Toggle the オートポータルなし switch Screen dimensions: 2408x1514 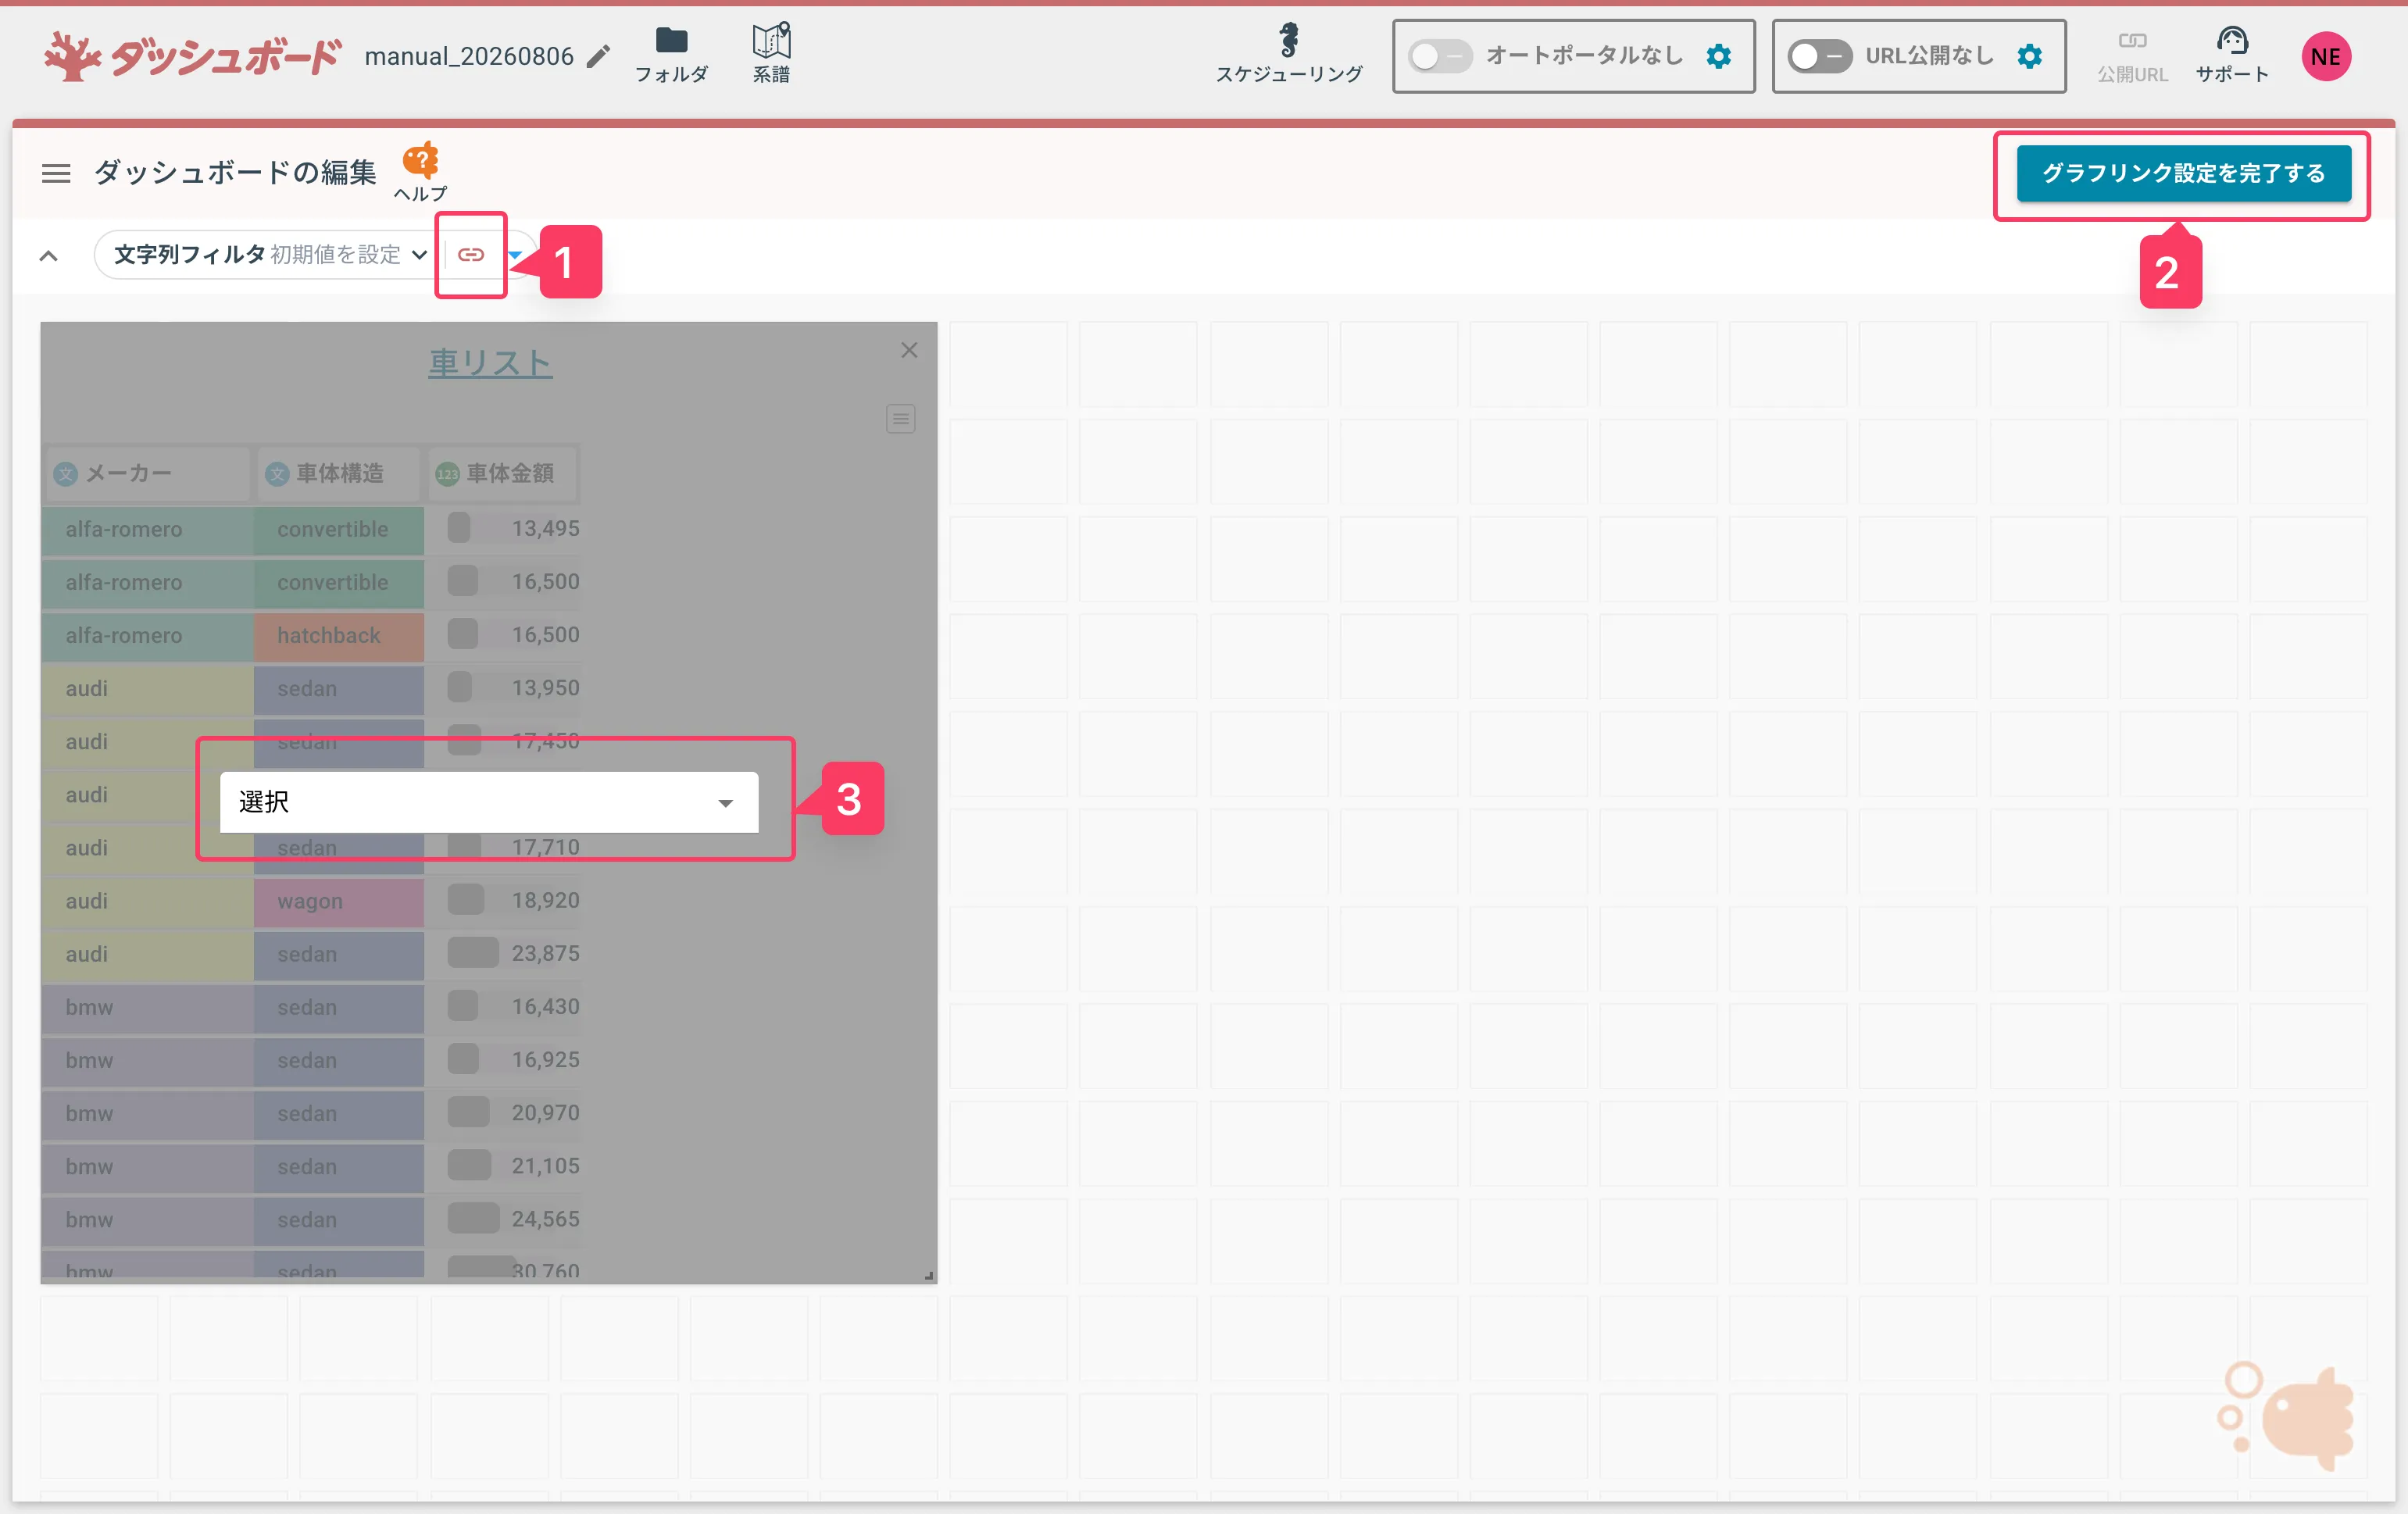click(x=1440, y=56)
